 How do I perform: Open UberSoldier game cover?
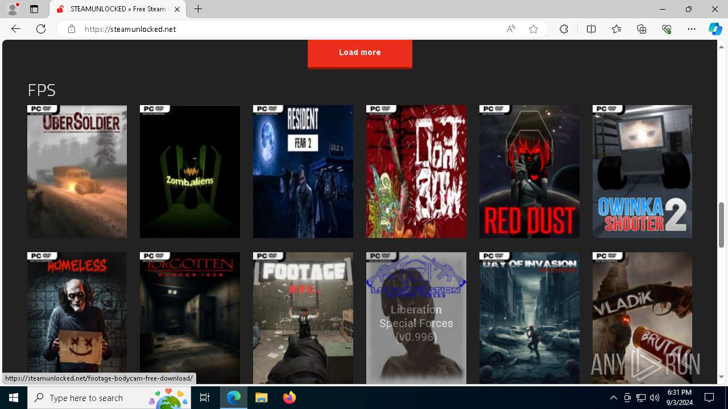[x=77, y=172]
